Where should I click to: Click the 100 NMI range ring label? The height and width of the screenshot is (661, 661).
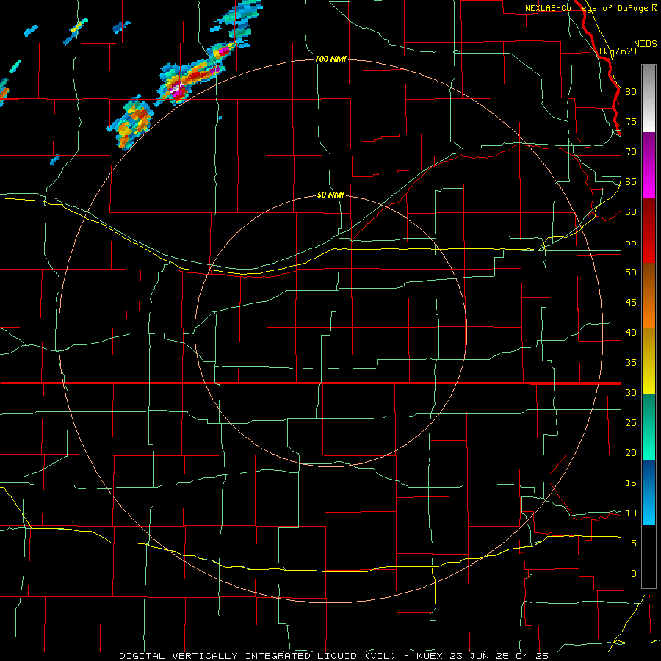pyautogui.click(x=331, y=59)
